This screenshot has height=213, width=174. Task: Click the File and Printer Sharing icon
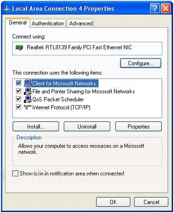28,91
